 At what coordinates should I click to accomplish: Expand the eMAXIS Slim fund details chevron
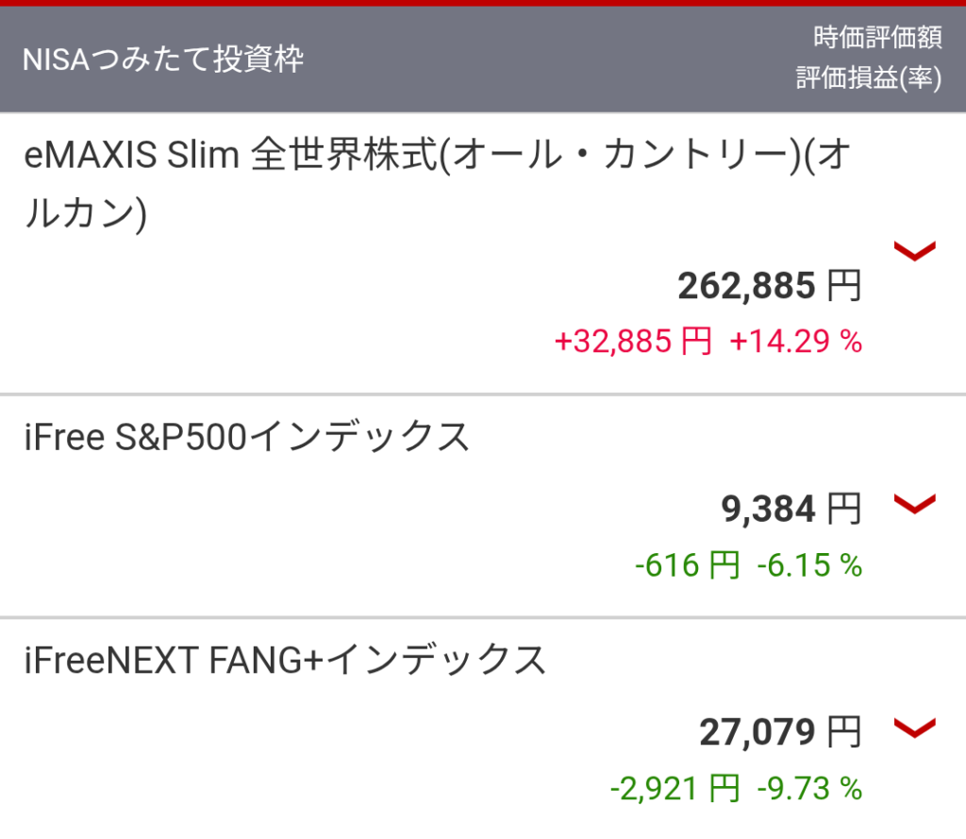tap(914, 251)
